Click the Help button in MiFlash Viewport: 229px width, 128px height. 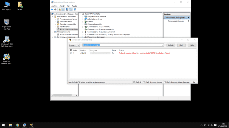[192, 45]
